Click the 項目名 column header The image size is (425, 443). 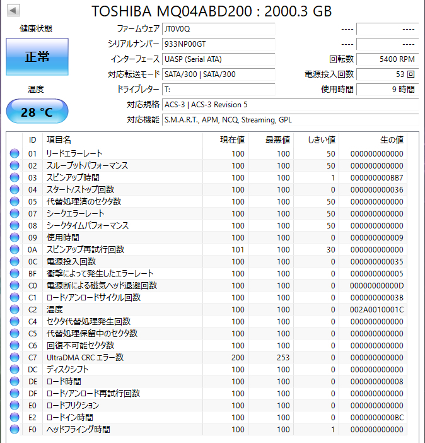tap(122, 140)
